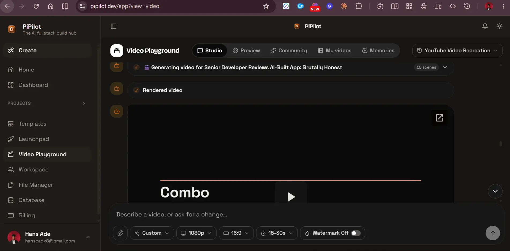Select Video Playground in sidebar
Image resolution: width=510 pixels, height=251 pixels.
point(47,154)
